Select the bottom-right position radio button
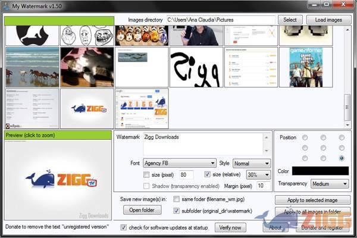The height and width of the screenshot is (238, 357). [341, 158]
